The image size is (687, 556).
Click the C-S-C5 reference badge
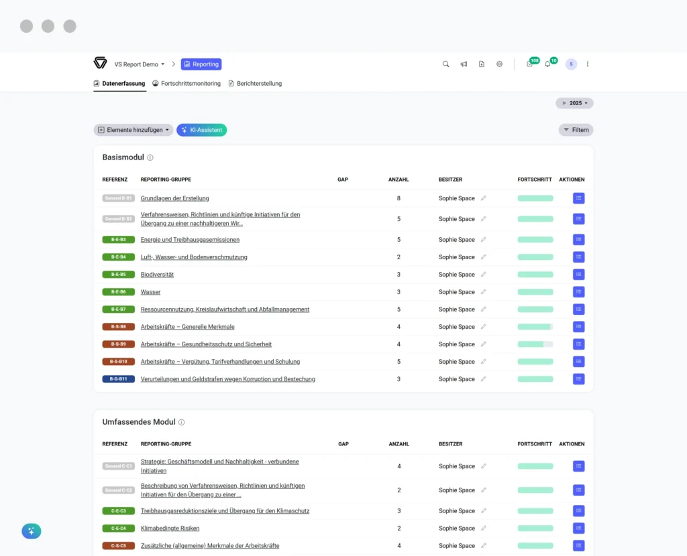point(118,545)
